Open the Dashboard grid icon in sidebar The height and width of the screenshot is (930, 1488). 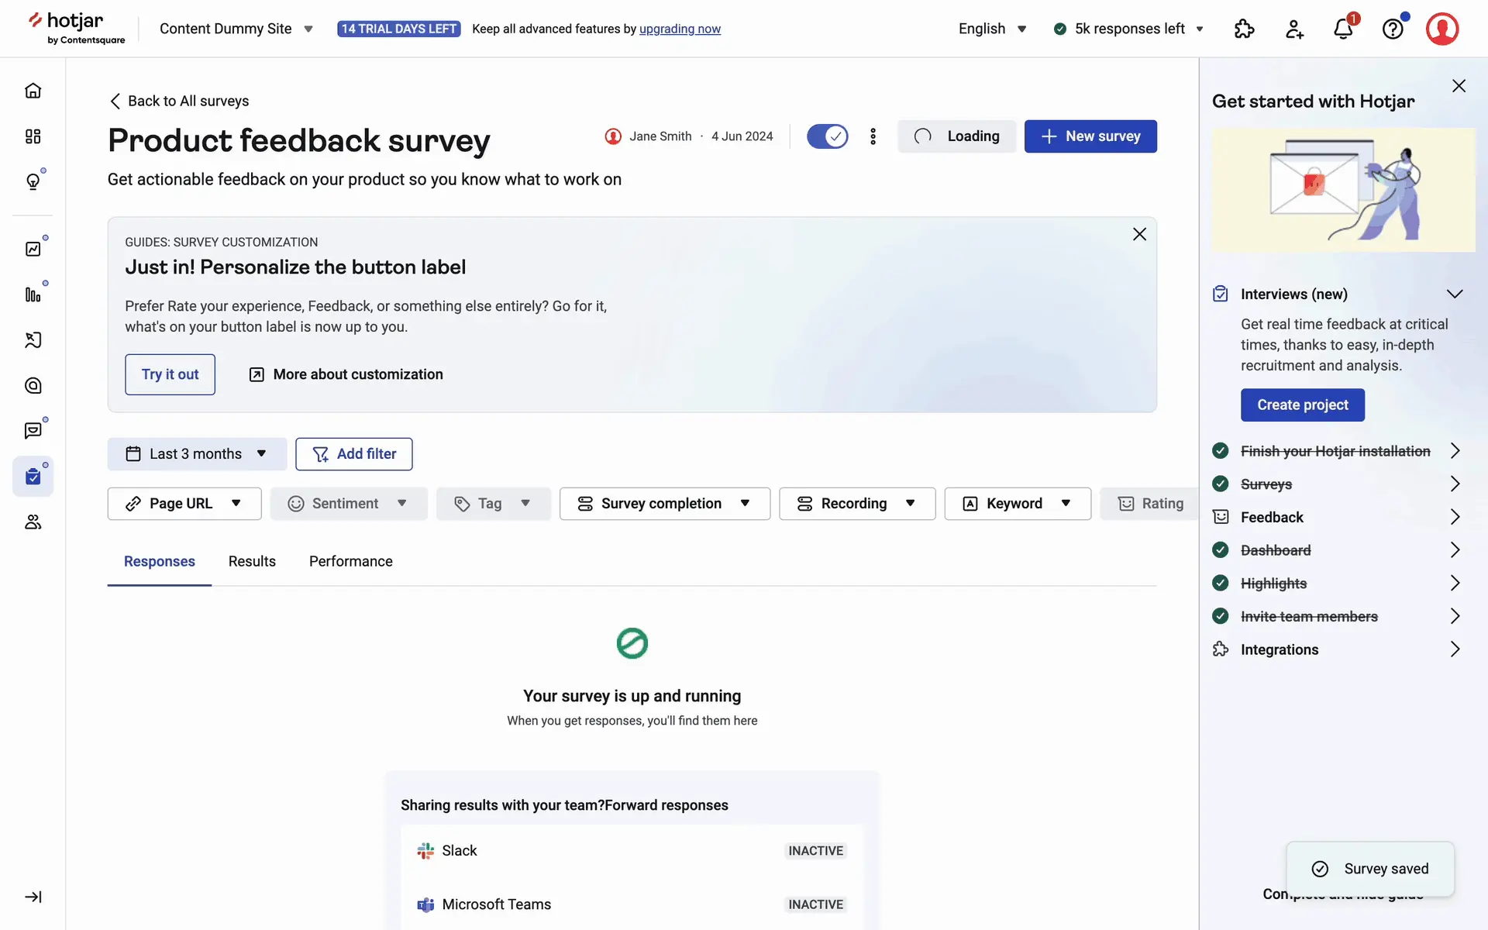point(33,136)
